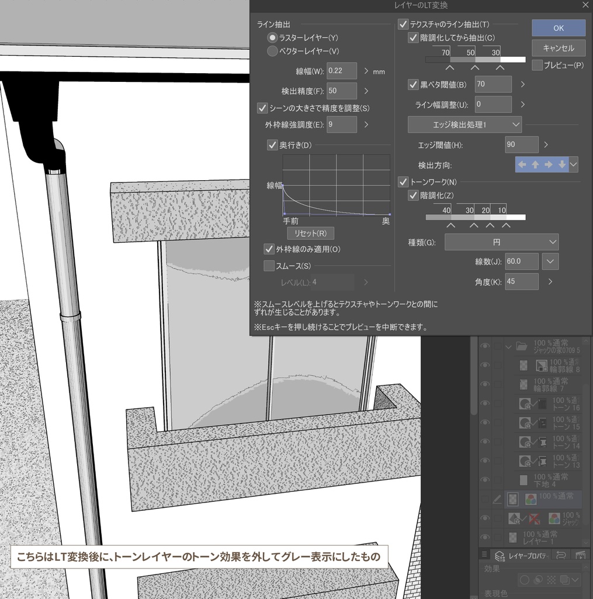Click the texture posterization 70 slider handle
The width and height of the screenshot is (593, 599).
(x=450, y=68)
